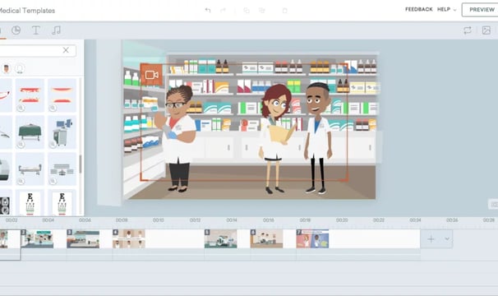Choose the grey overhead surgical lamp prop
The height and width of the screenshot is (296, 498).
(62, 169)
